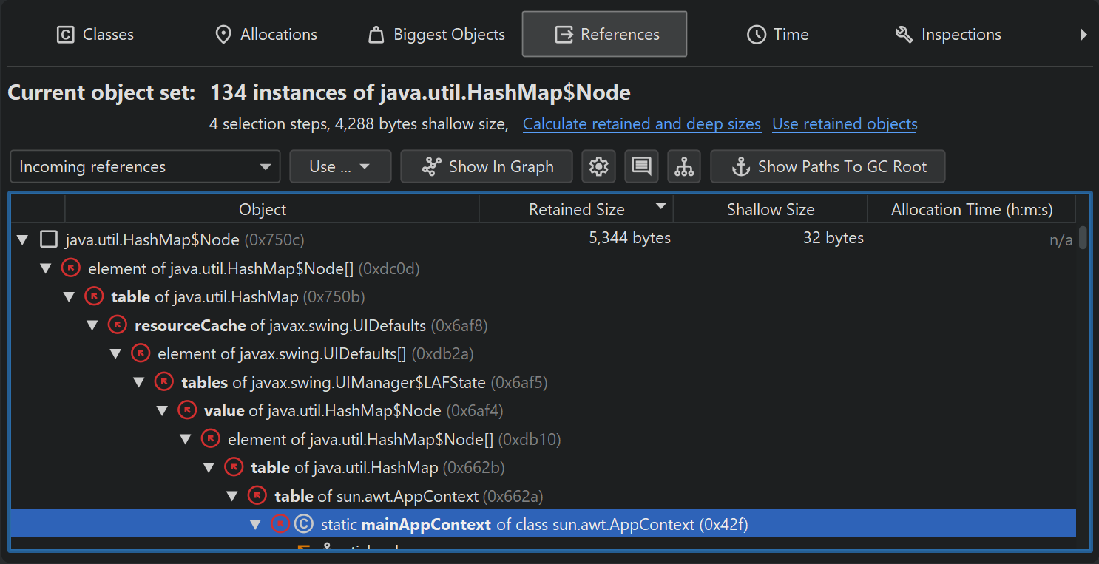Click Show Paths To GC Root button

828,167
